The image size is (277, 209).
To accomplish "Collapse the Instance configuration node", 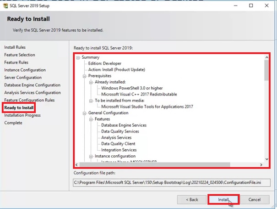I will pos(91,157).
